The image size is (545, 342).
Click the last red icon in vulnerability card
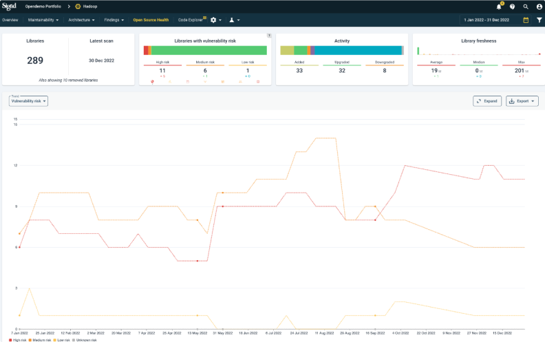click(x=258, y=82)
